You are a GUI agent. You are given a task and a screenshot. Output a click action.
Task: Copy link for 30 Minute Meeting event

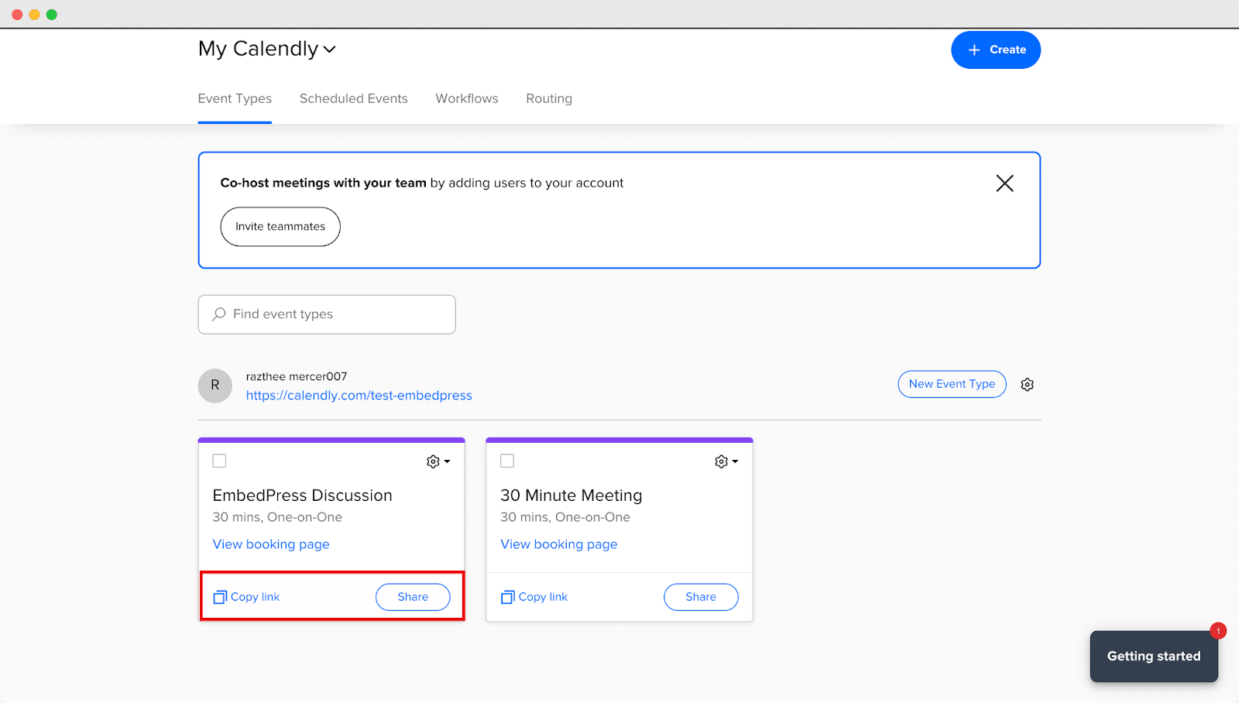coord(534,596)
